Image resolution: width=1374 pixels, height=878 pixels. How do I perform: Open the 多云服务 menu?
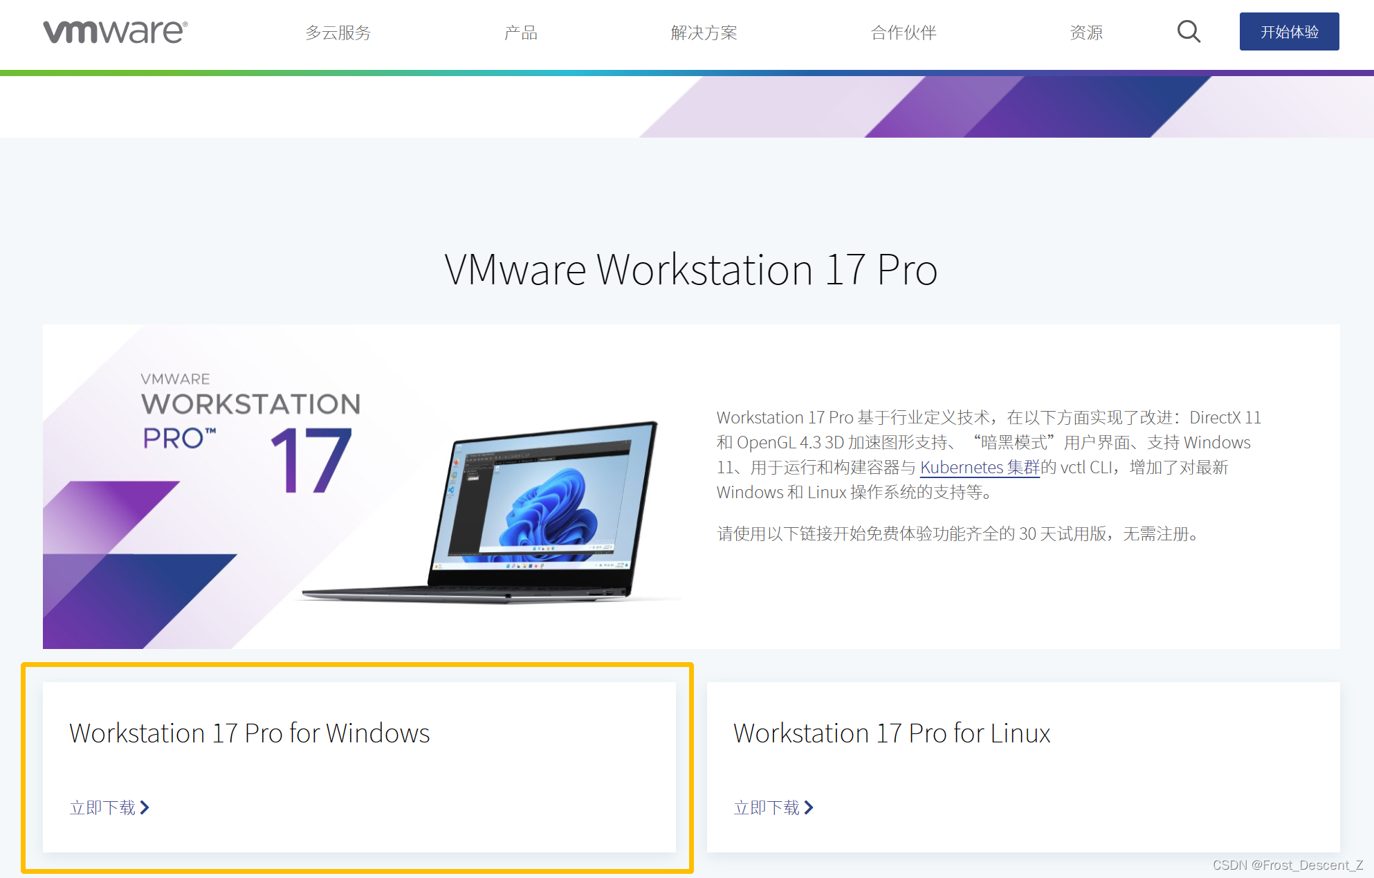(338, 33)
